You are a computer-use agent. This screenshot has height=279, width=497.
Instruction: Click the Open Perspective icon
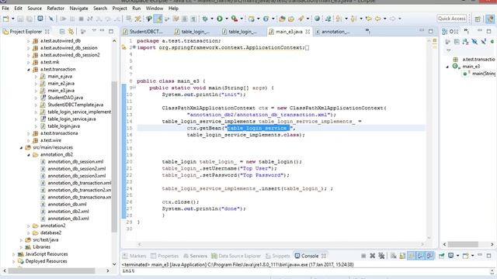pyautogui.click(x=478, y=19)
